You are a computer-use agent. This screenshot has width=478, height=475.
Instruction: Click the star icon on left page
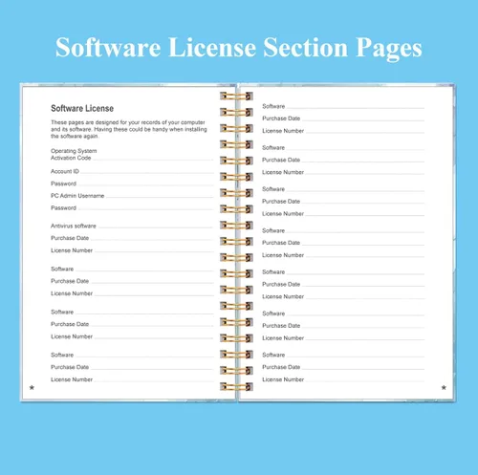coord(32,387)
